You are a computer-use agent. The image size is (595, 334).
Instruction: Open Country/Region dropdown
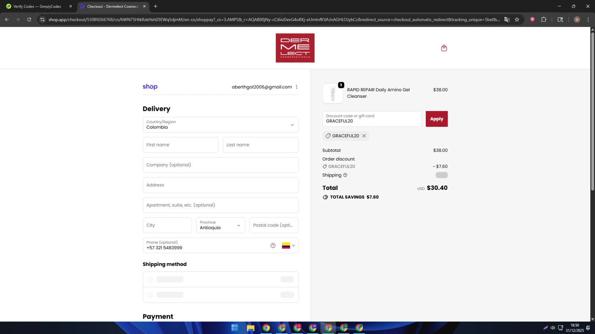[x=221, y=125]
